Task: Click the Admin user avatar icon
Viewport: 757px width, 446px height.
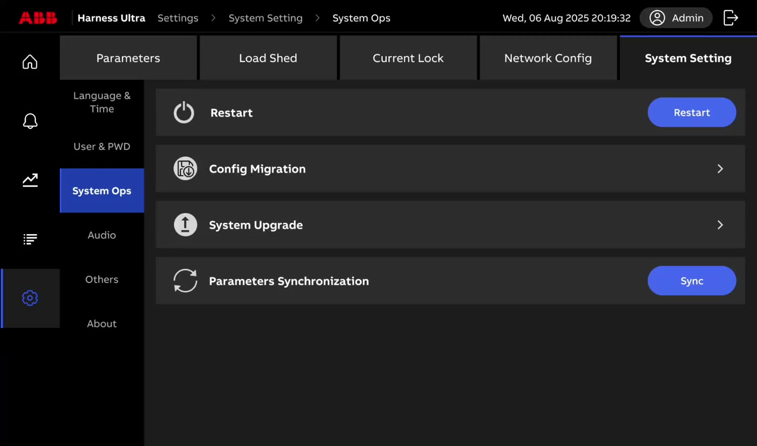Action: point(657,18)
